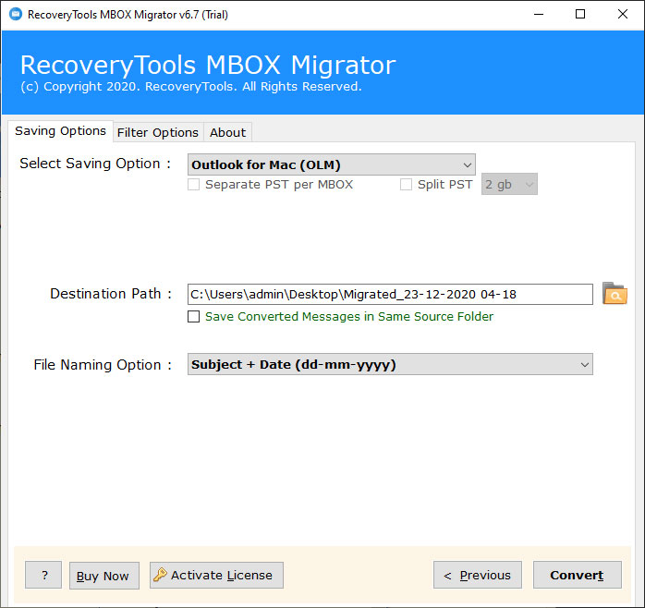Click the key icon on Activate License
This screenshot has height=608, width=645.
pyautogui.click(x=160, y=574)
